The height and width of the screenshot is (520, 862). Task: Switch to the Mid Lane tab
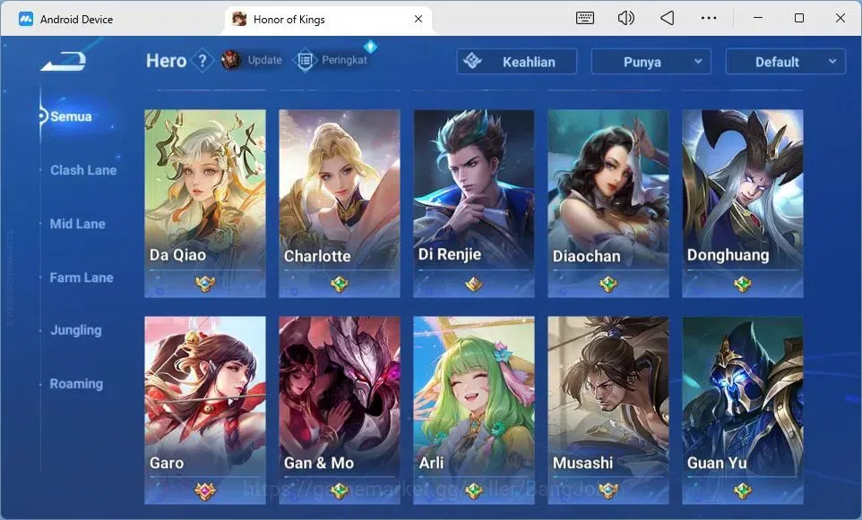tap(78, 224)
